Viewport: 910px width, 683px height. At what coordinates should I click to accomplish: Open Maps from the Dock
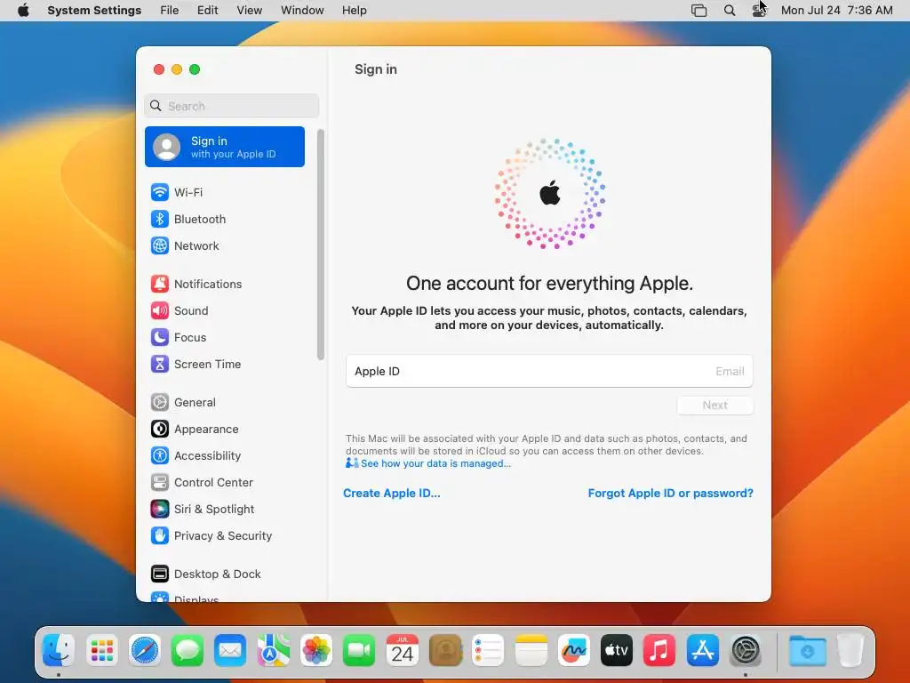pyautogui.click(x=274, y=650)
